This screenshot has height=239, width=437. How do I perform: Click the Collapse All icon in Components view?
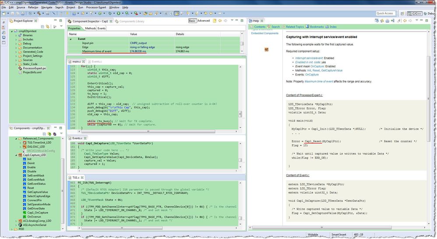click(44, 134)
